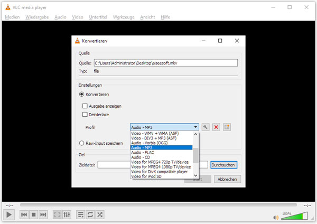Click the VLC cone icon in title bar
The height and width of the screenshot is (224, 317).
[x=8, y=7]
